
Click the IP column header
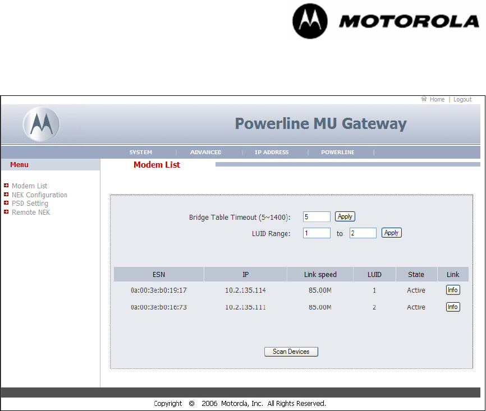[245, 274]
